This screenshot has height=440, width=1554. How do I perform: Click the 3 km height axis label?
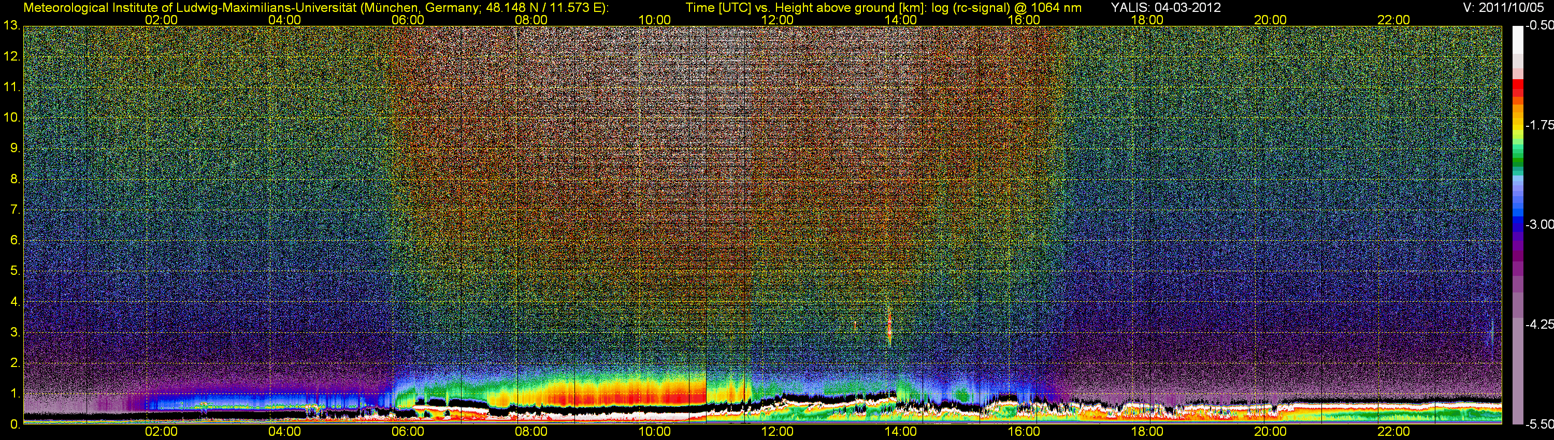click(15, 333)
